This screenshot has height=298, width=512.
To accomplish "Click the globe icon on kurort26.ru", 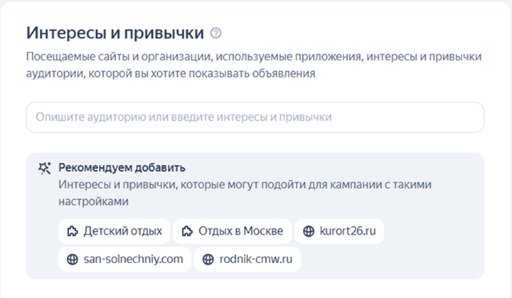I will click(309, 231).
